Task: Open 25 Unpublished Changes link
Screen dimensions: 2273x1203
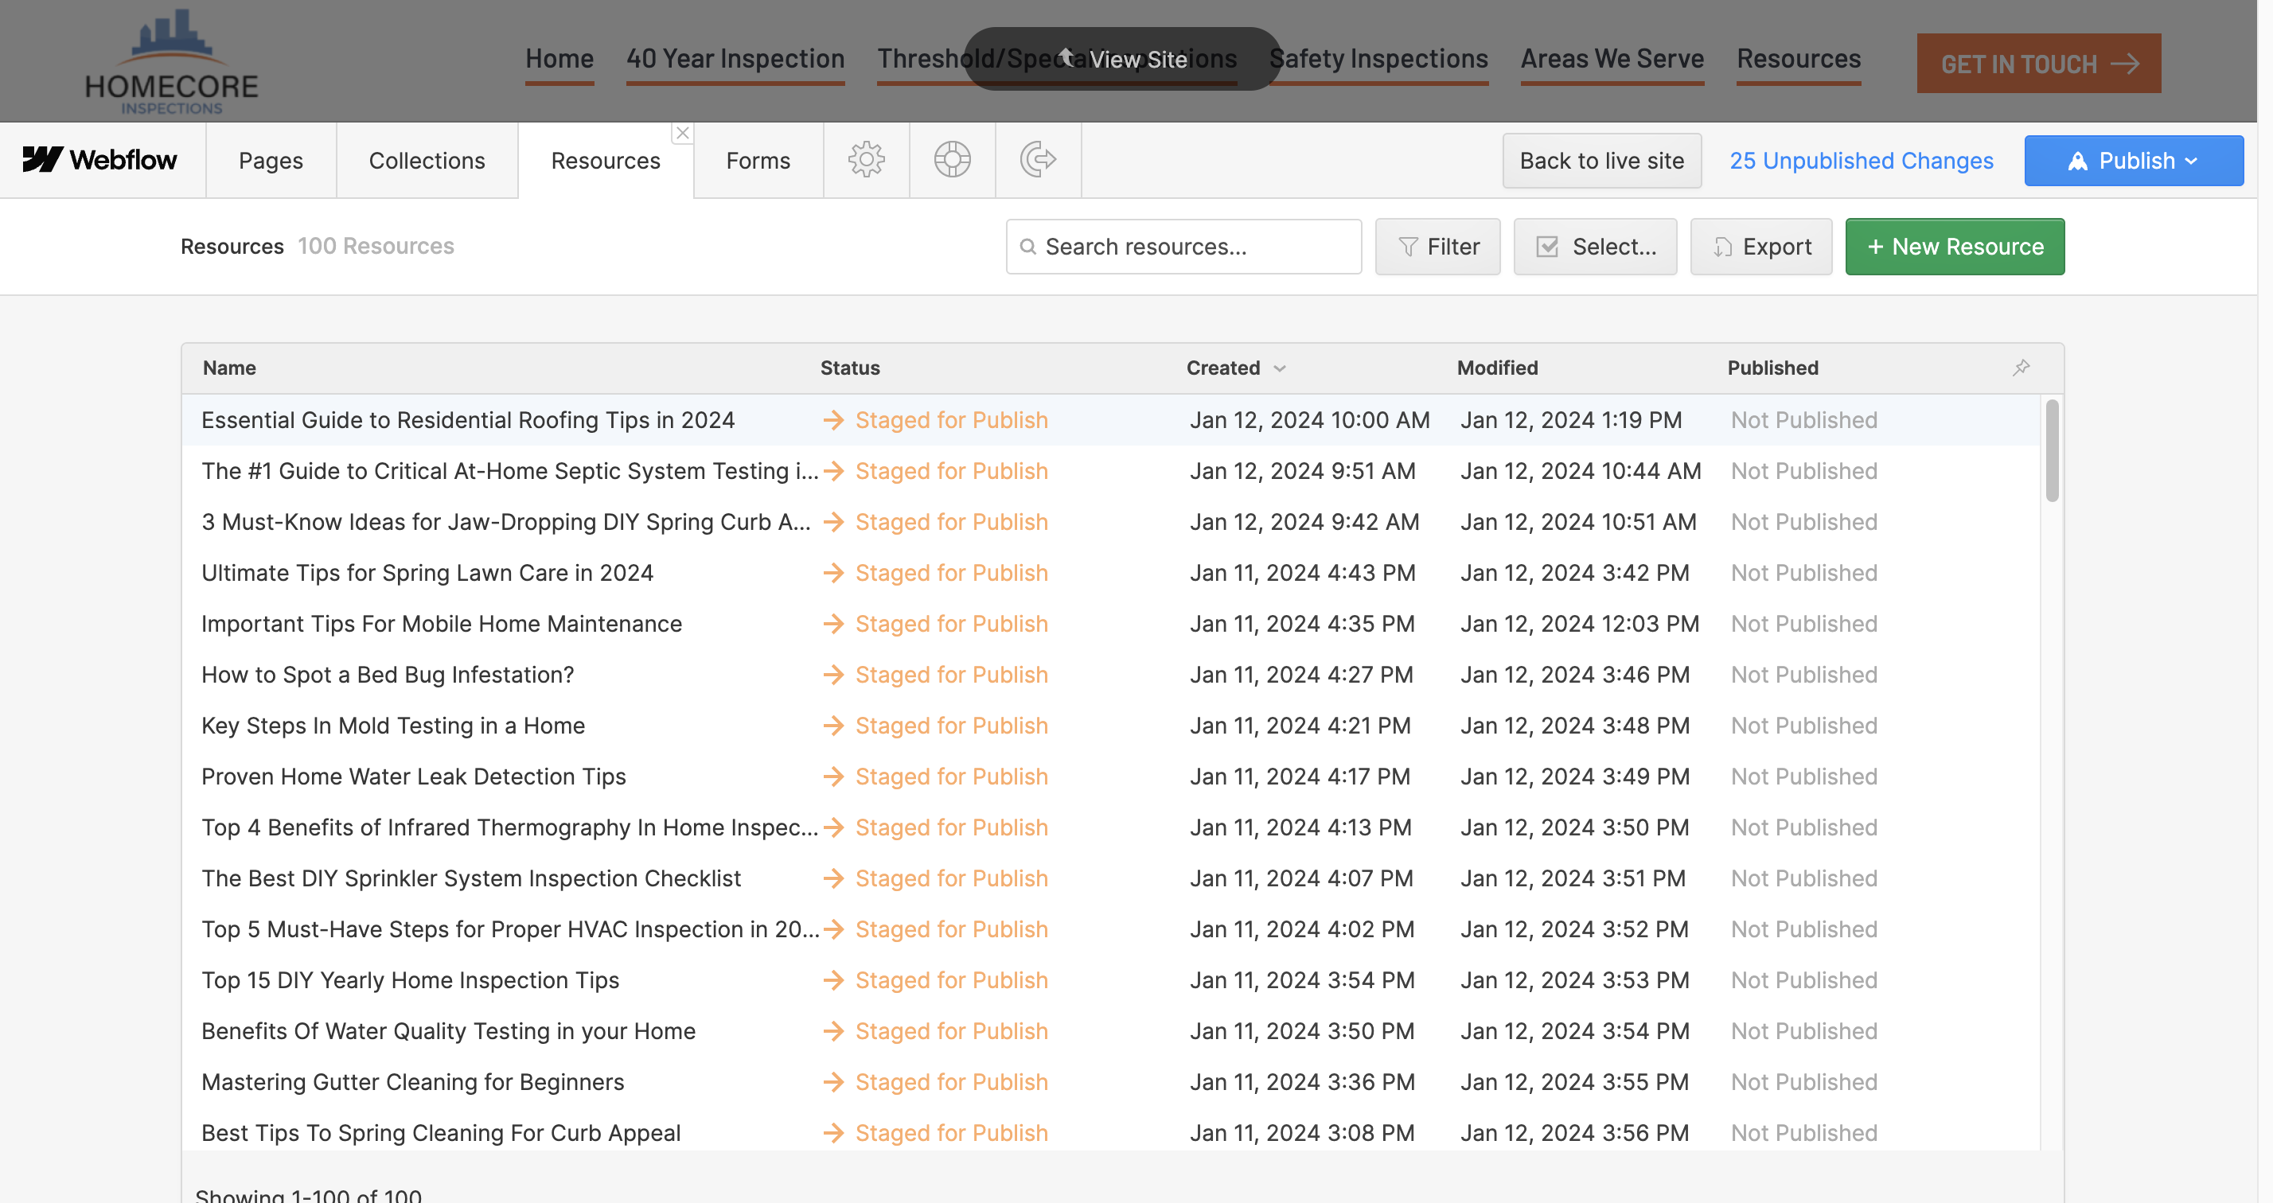Action: [x=1861, y=161]
